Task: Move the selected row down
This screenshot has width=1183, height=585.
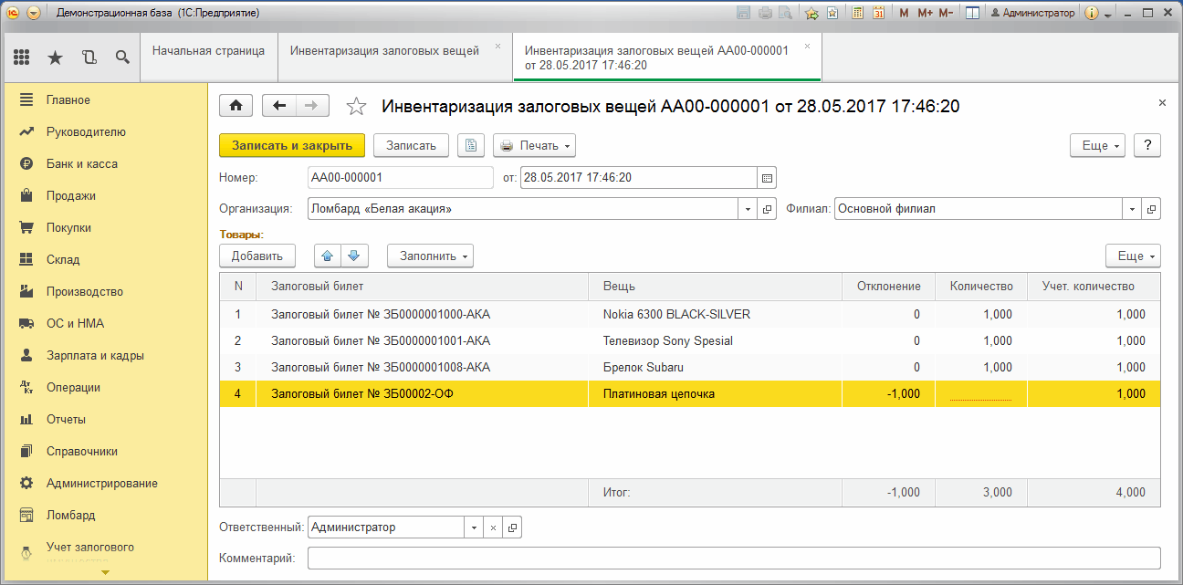Action: point(355,256)
